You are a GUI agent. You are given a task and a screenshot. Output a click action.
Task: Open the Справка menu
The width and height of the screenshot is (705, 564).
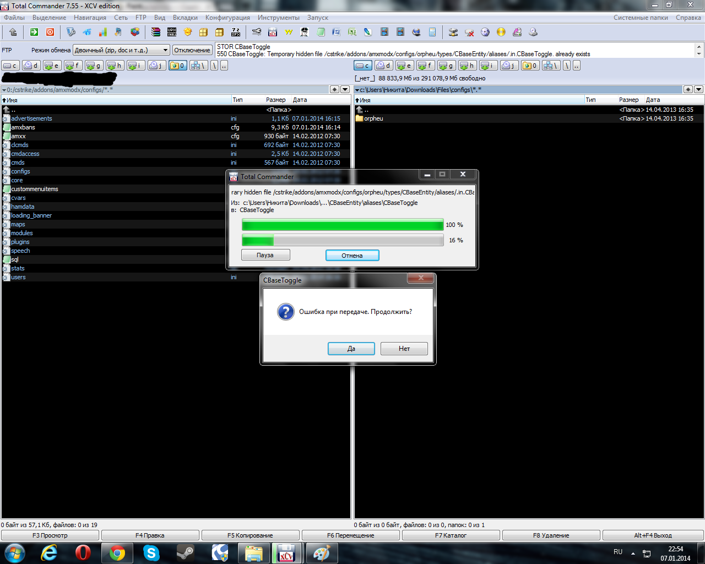pyautogui.click(x=688, y=18)
